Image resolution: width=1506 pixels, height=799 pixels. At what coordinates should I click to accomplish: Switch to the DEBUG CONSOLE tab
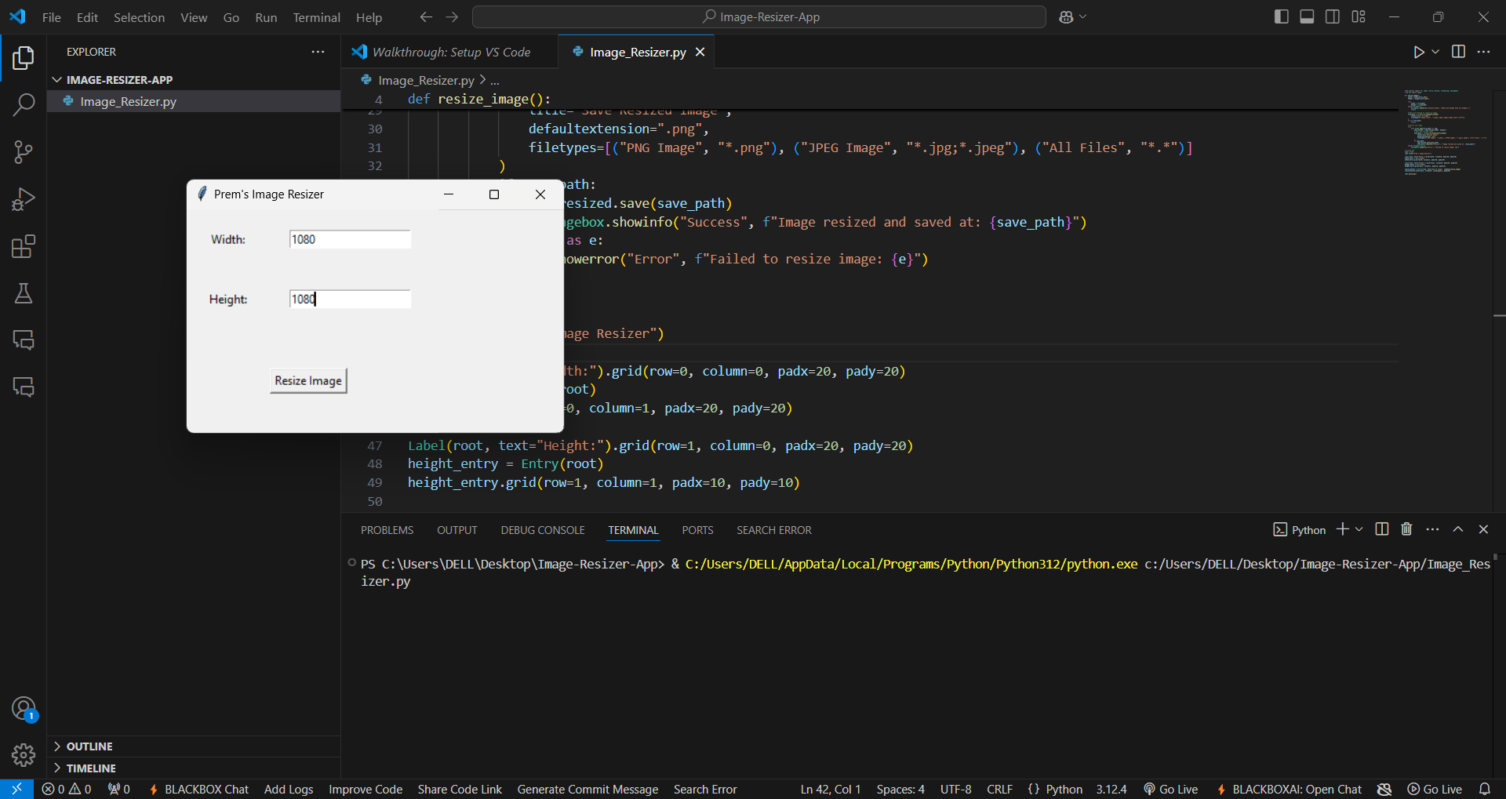coord(543,530)
